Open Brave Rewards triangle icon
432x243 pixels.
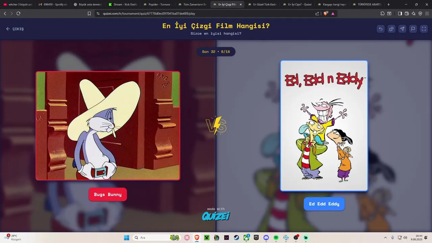click(x=333, y=13)
